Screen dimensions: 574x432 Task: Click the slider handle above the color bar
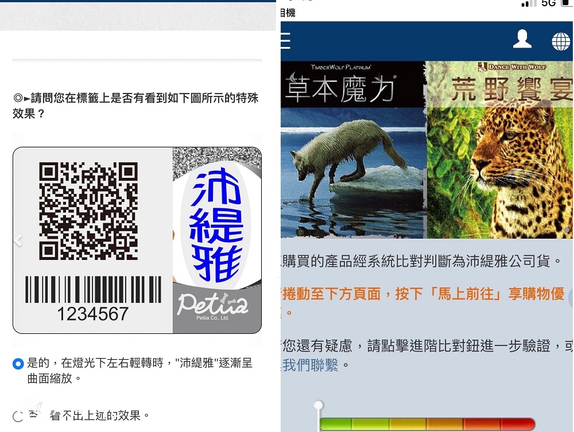click(319, 405)
